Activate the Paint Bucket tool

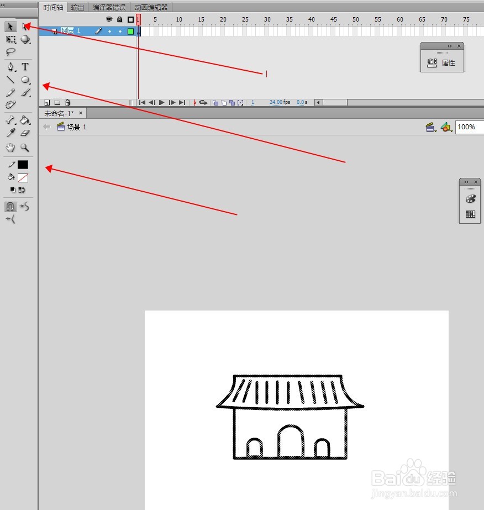tap(25, 120)
